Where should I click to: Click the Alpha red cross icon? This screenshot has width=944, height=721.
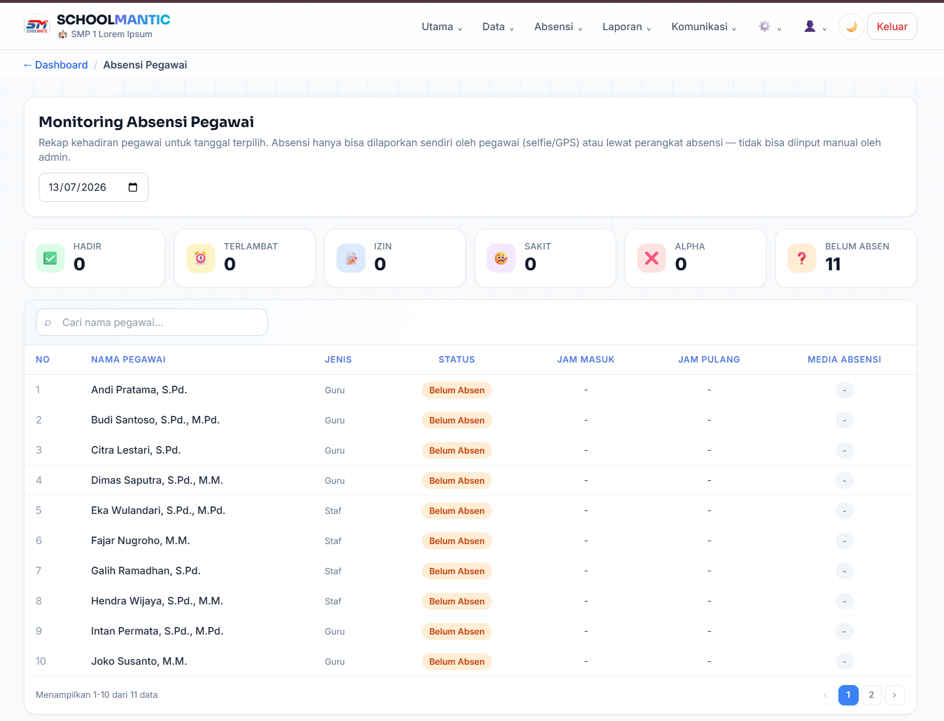pyautogui.click(x=652, y=258)
